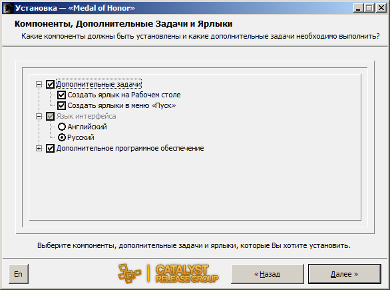The width and height of the screenshot is (390, 290).
Task: Collapse the Язык интерфейса tree node
Action: (x=39, y=117)
